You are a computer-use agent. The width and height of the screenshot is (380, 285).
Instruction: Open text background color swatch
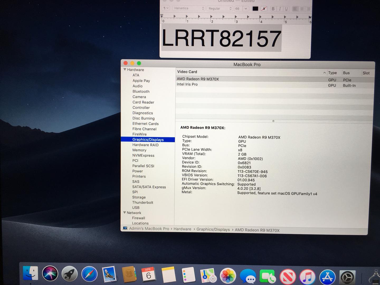tap(264, 8)
